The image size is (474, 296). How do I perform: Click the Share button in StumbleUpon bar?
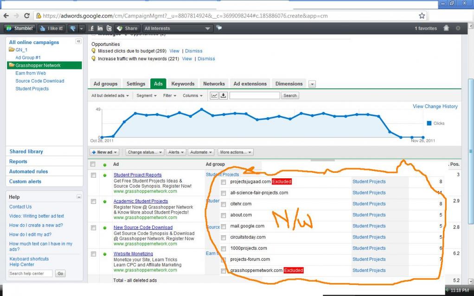pos(127,28)
